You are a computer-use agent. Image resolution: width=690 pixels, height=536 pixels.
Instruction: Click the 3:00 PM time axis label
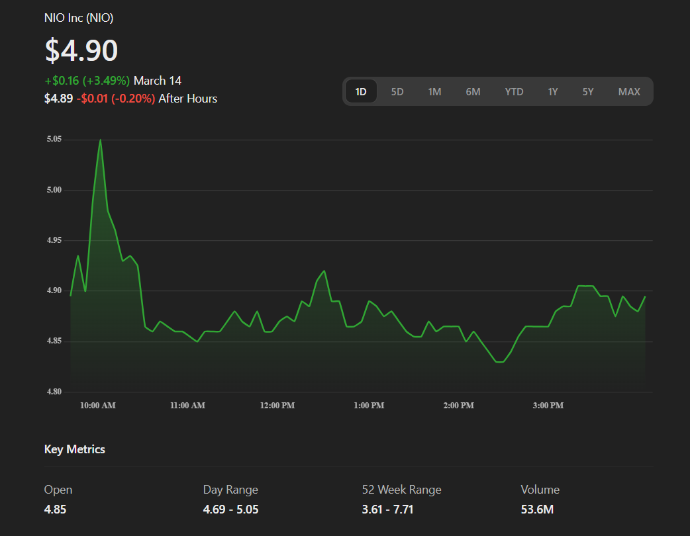coord(548,406)
